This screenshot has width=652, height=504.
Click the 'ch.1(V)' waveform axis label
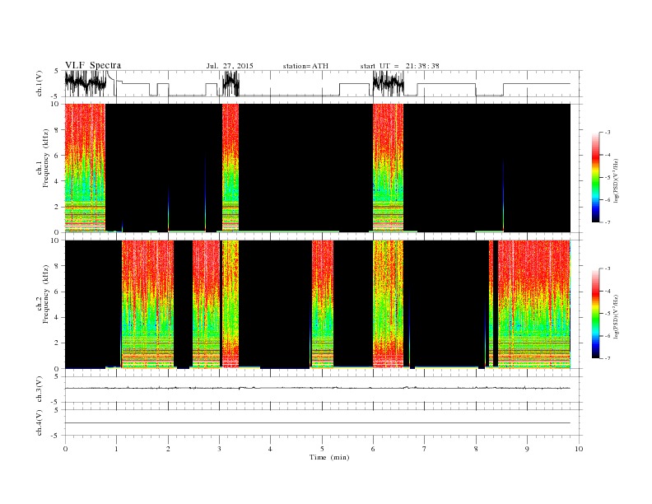[40, 83]
